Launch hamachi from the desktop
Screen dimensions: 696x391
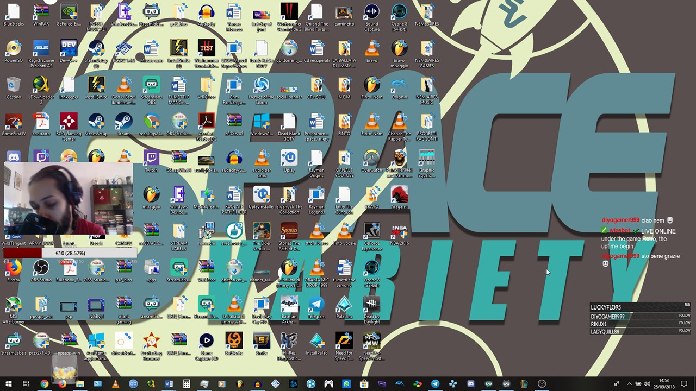point(207,234)
